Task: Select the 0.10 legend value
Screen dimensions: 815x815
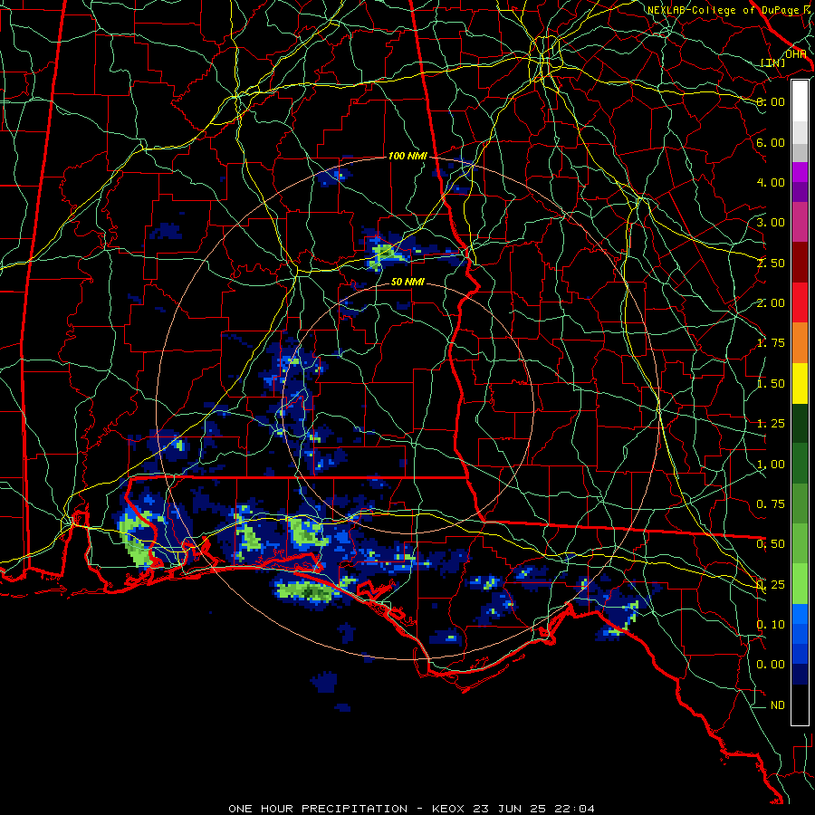Action: [x=771, y=625]
